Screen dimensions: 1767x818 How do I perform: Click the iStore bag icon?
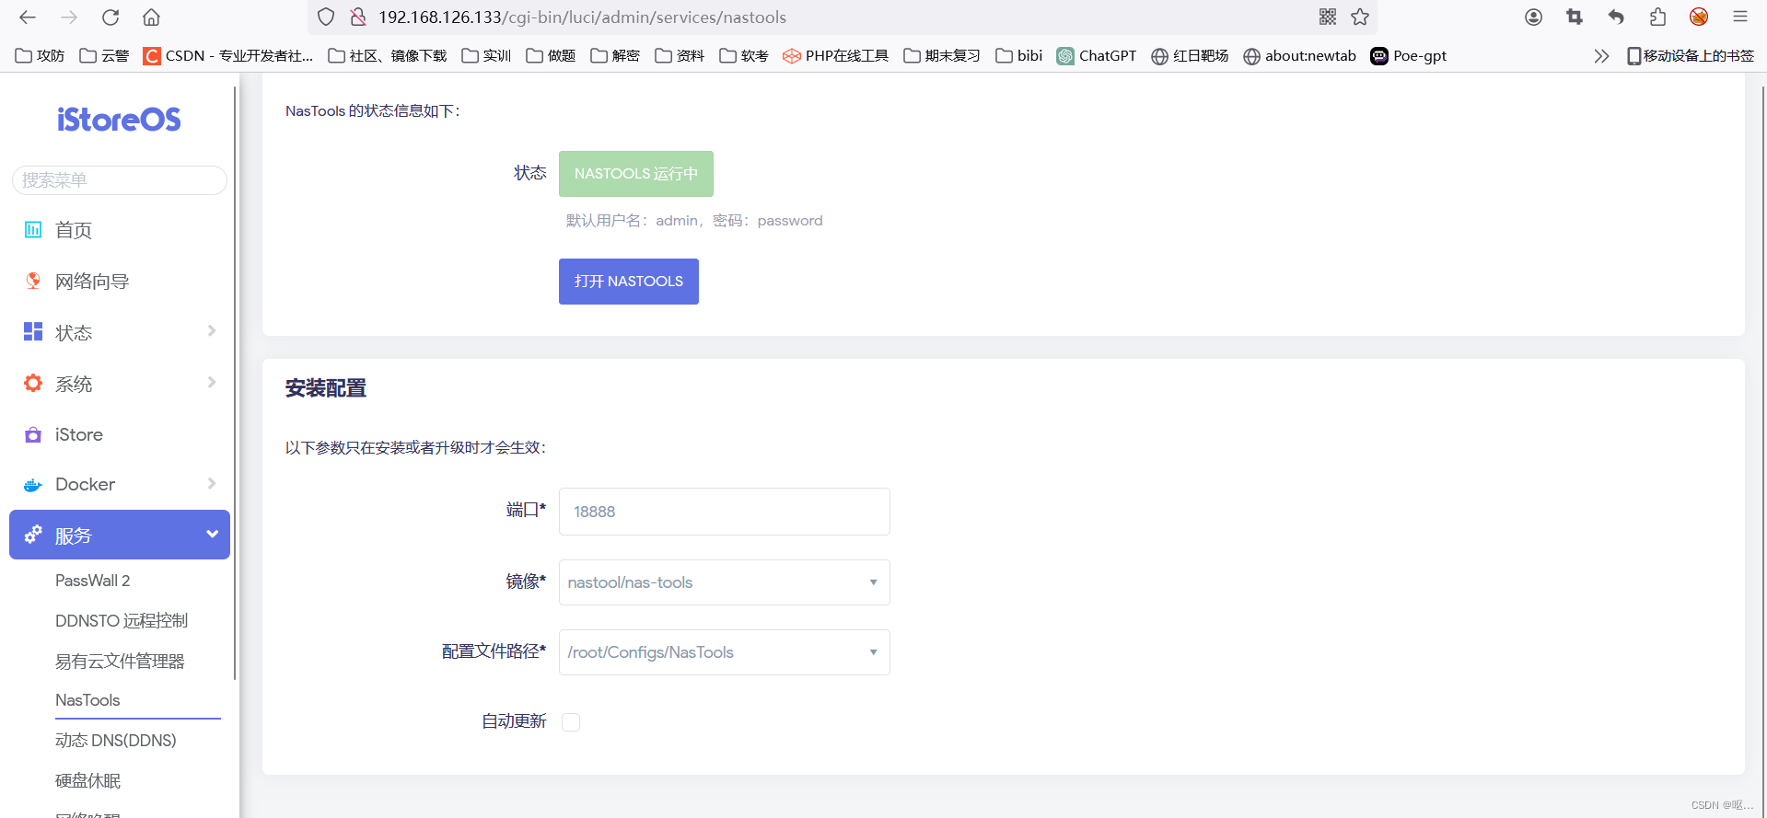coord(33,434)
